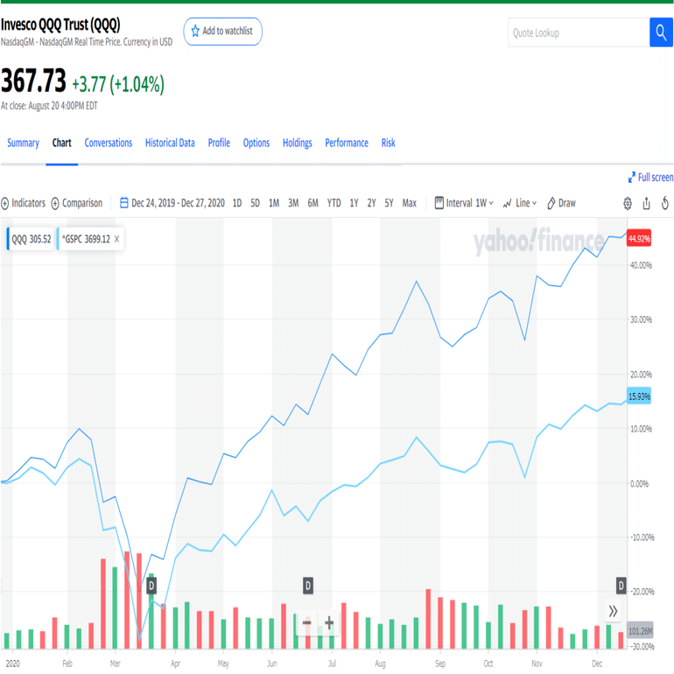Select the 1M range
Image resolution: width=674 pixels, height=674 pixels.
274,203
